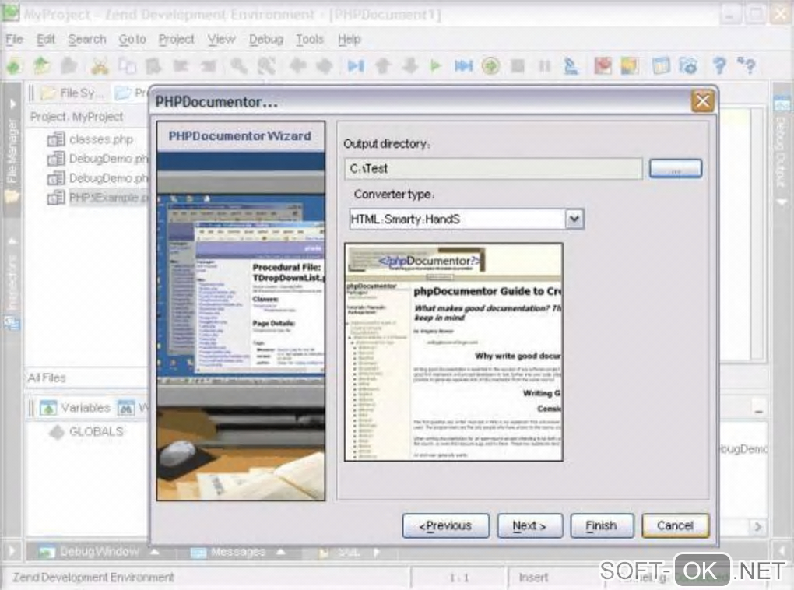Click the 1:1 cursor position status cell
This screenshot has height=590, width=794.
point(459,578)
